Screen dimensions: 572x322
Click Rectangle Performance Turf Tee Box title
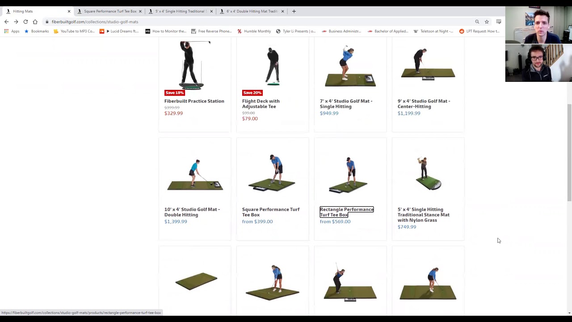(347, 212)
